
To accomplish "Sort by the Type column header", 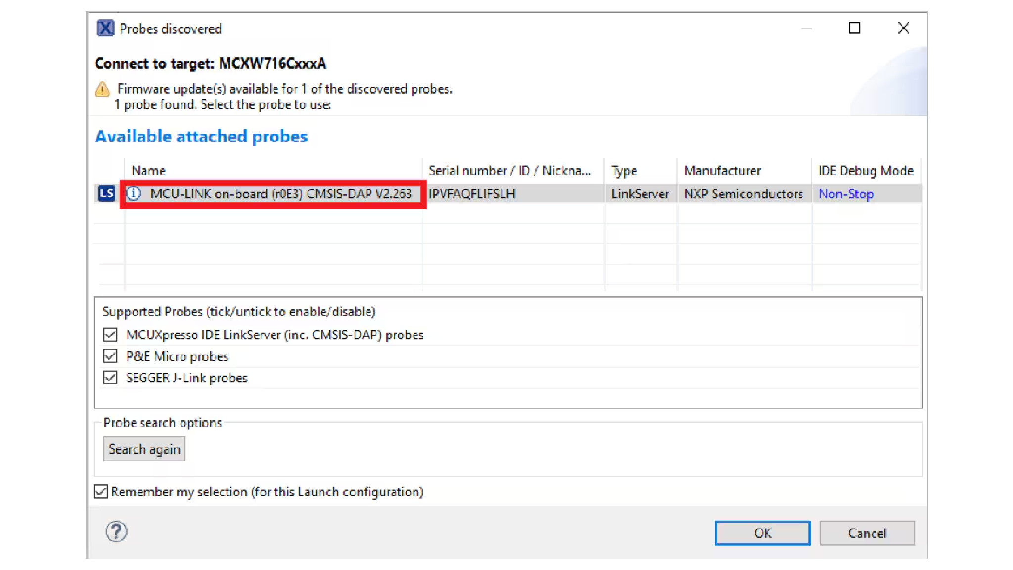I will pos(624,171).
